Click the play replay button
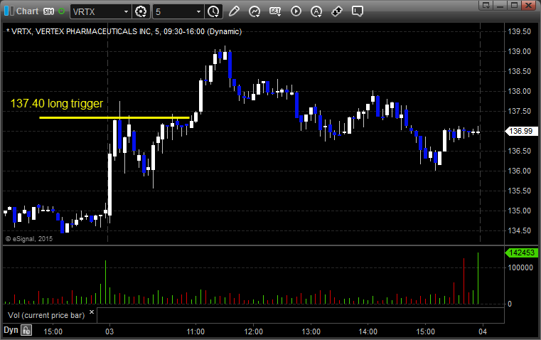This screenshot has width=541, height=340. coord(296,11)
